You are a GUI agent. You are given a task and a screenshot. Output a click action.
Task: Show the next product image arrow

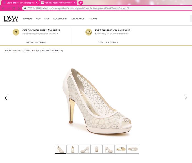point(185,98)
